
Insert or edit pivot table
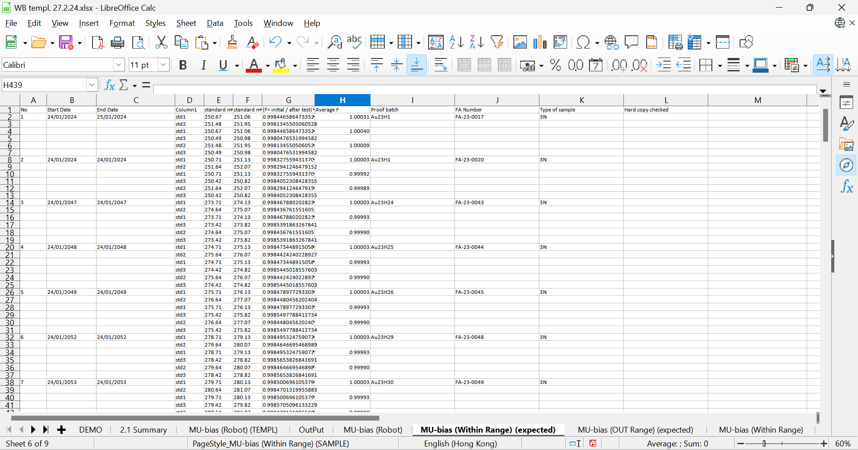pos(560,42)
